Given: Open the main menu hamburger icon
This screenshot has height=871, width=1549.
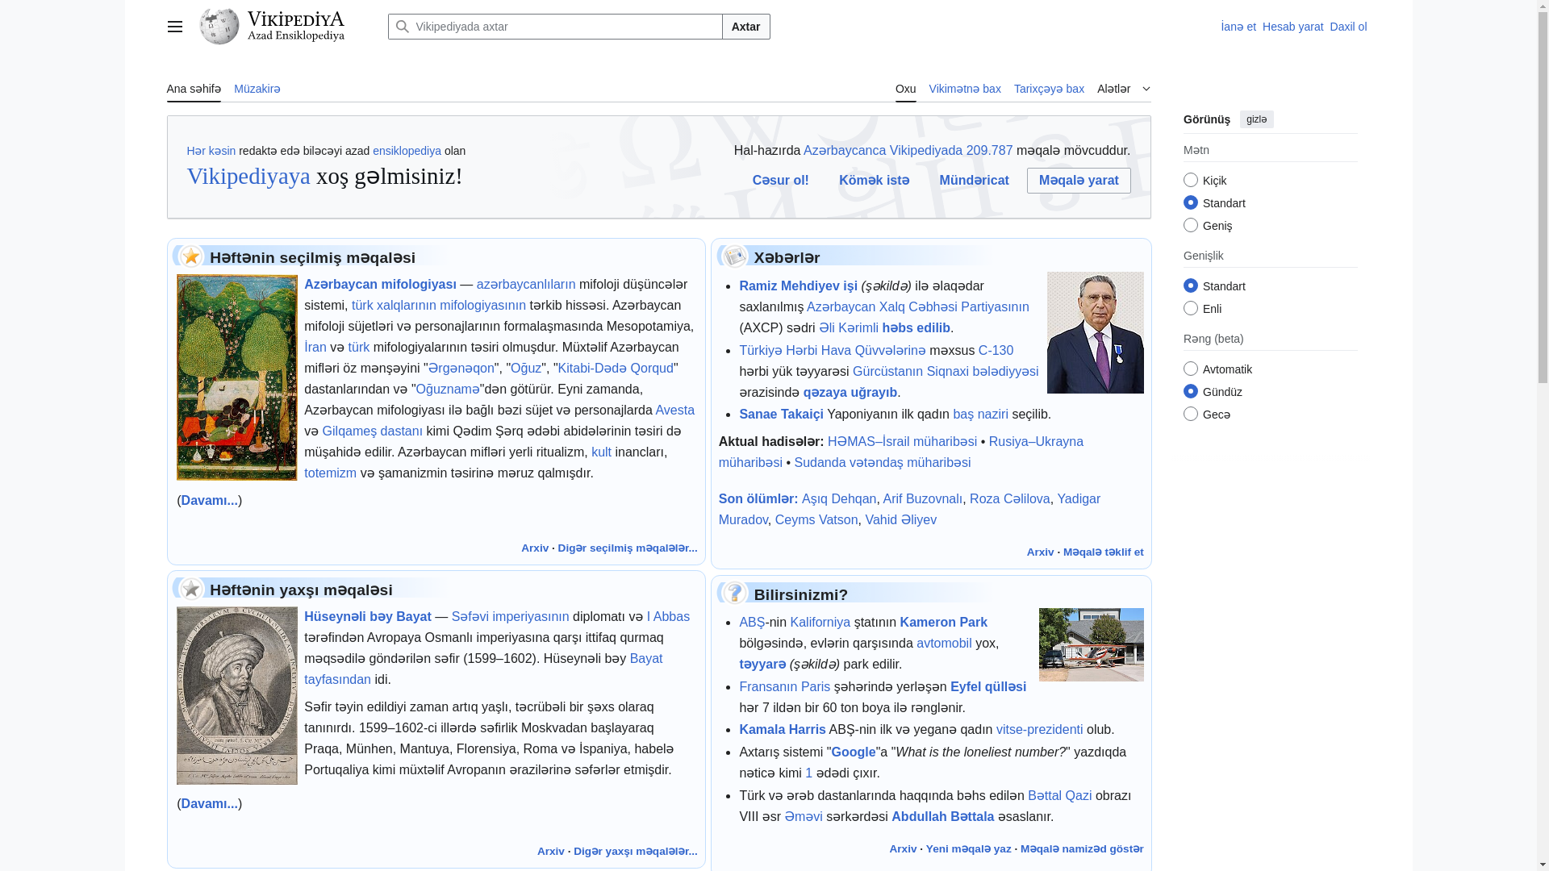Looking at the screenshot, I should click(x=174, y=27).
